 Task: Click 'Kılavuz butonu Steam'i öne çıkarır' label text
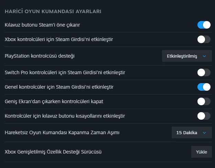[43, 25]
